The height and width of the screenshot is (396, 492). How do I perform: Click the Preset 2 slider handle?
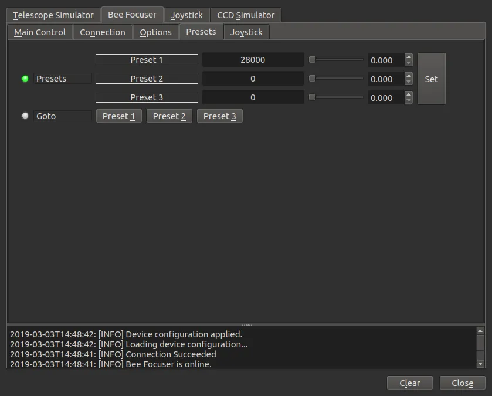click(312, 79)
